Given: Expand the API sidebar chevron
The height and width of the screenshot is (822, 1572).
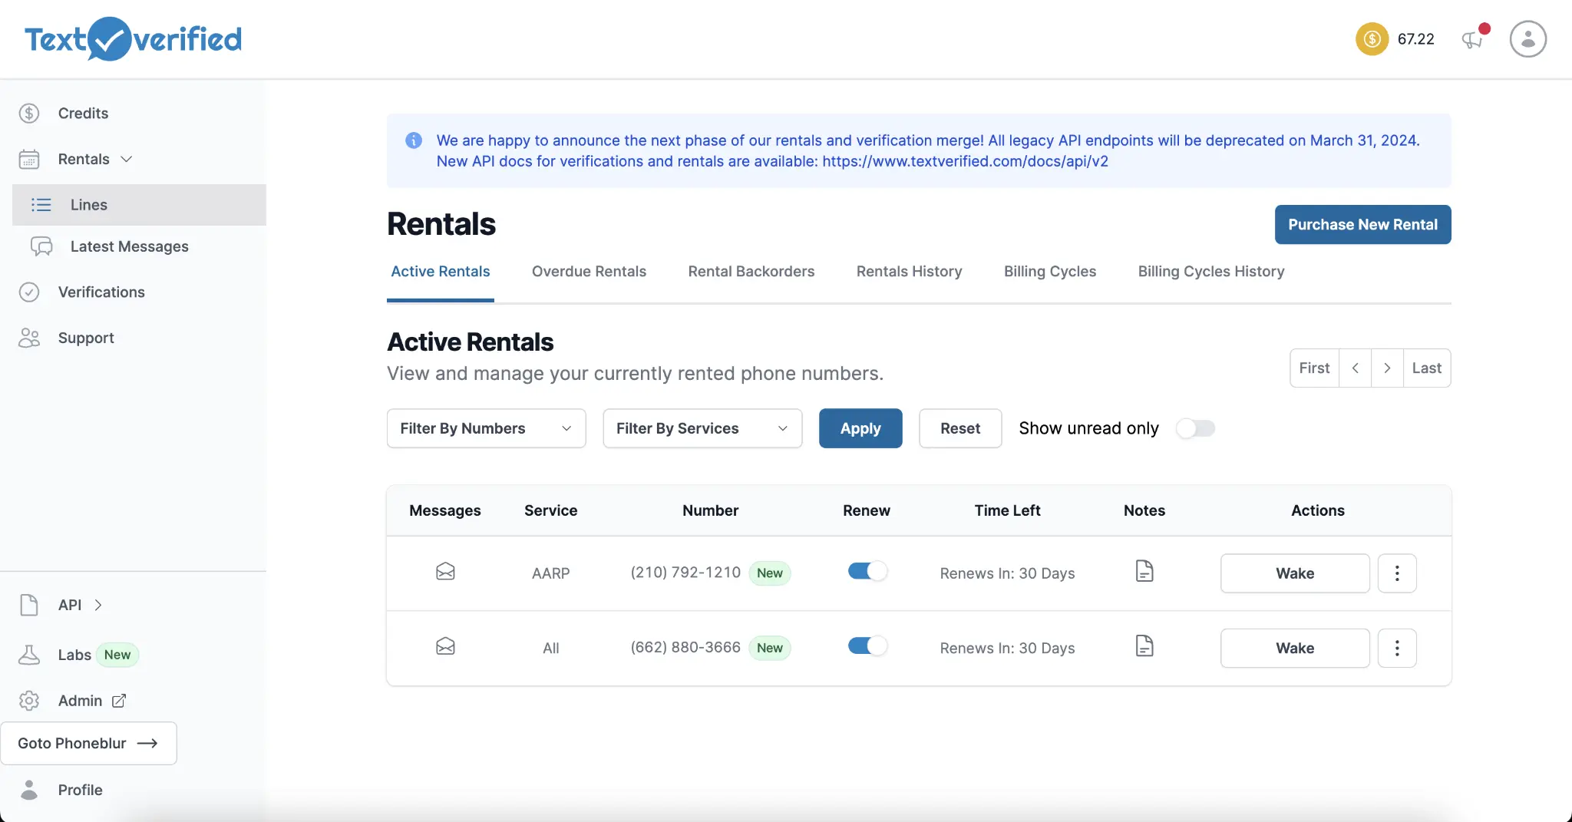Looking at the screenshot, I should click(98, 605).
